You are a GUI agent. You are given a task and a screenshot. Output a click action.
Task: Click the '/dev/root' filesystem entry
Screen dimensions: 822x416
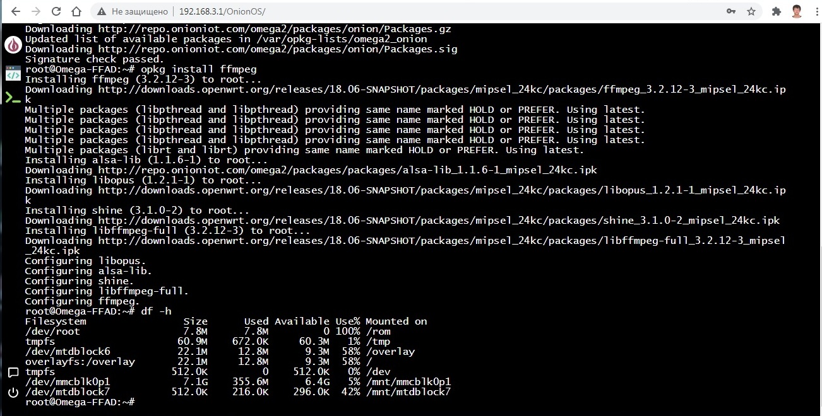tap(52, 332)
